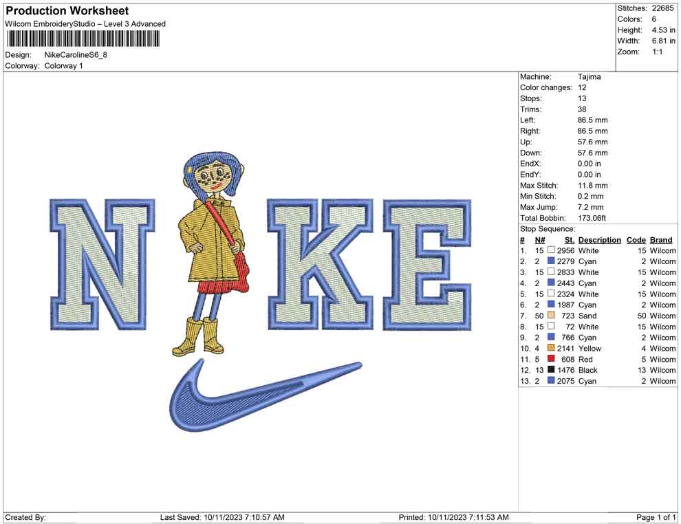Click the Sand color swatch in stop 7
Screen dimensions: 681x524
(x=551, y=316)
